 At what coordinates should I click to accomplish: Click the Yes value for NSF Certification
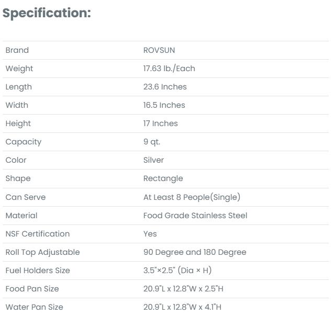click(x=150, y=234)
